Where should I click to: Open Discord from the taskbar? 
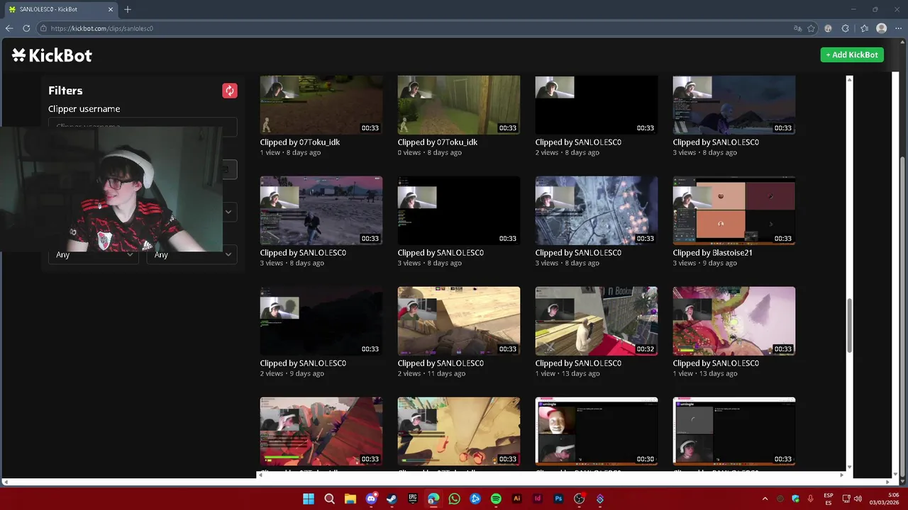[x=371, y=499]
